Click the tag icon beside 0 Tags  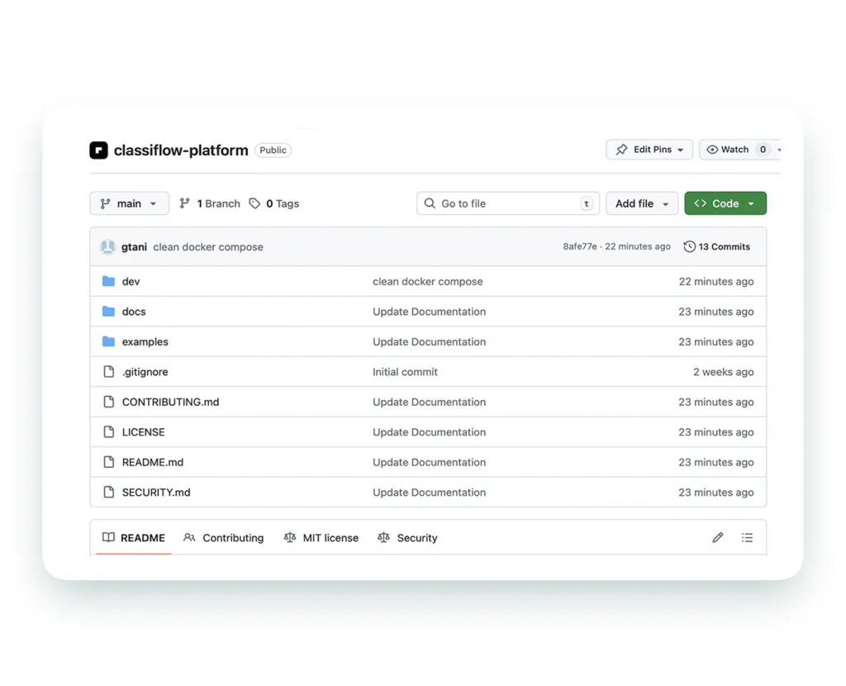254,203
